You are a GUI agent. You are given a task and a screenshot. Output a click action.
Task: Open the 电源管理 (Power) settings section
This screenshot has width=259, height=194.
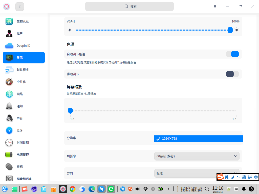pyautogui.click(x=24, y=155)
